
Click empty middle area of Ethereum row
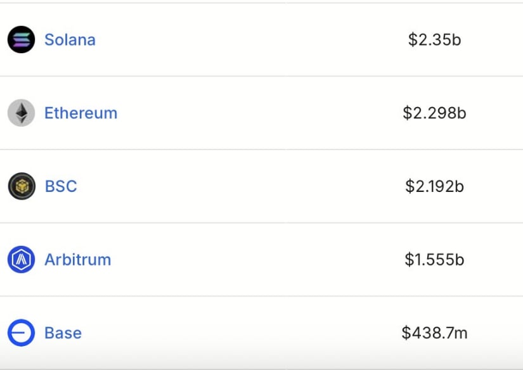[261, 113]
